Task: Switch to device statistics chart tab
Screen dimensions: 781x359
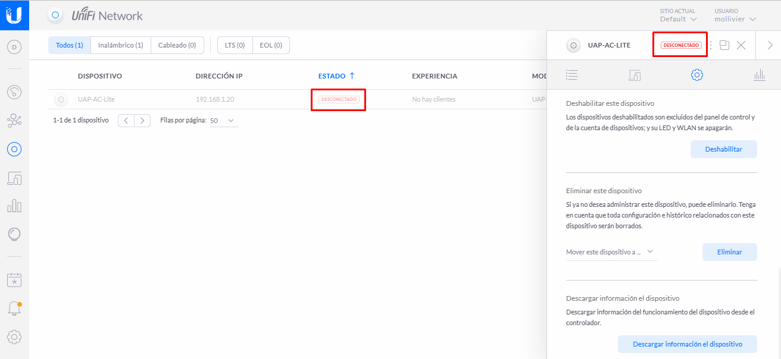Action: [x=759, y=75]
